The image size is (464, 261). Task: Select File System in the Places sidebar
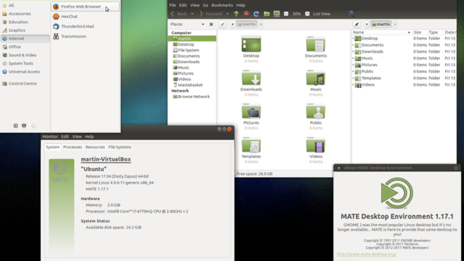click(188, 50)
